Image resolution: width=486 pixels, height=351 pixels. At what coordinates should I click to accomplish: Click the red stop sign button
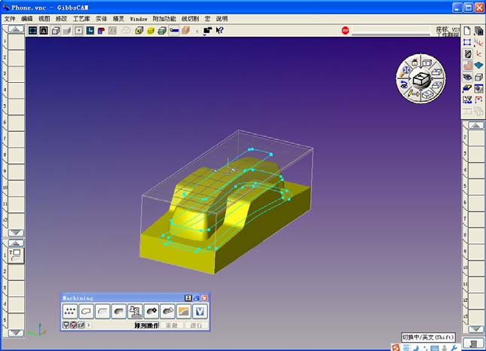[x=345, y=30]
